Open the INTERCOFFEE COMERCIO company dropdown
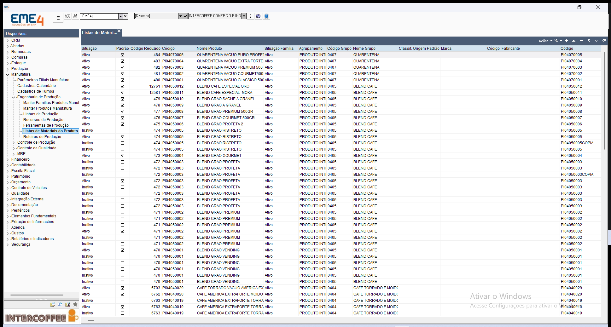The width and height of the screenshot is (611, 327). (244, 16)
